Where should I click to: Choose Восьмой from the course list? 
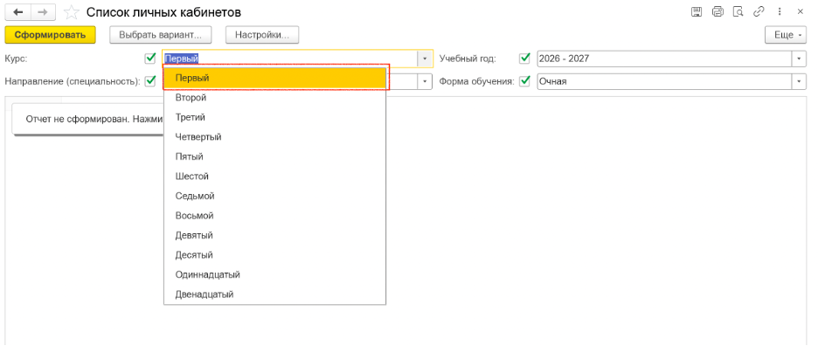(275, 216)
